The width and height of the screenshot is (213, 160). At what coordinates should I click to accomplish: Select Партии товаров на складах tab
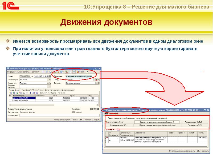pos(157,125)
